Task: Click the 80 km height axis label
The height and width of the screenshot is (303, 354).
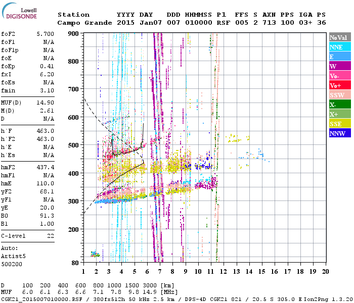Action: point(75,263)
